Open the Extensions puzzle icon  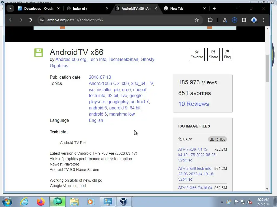click(210, 20)
